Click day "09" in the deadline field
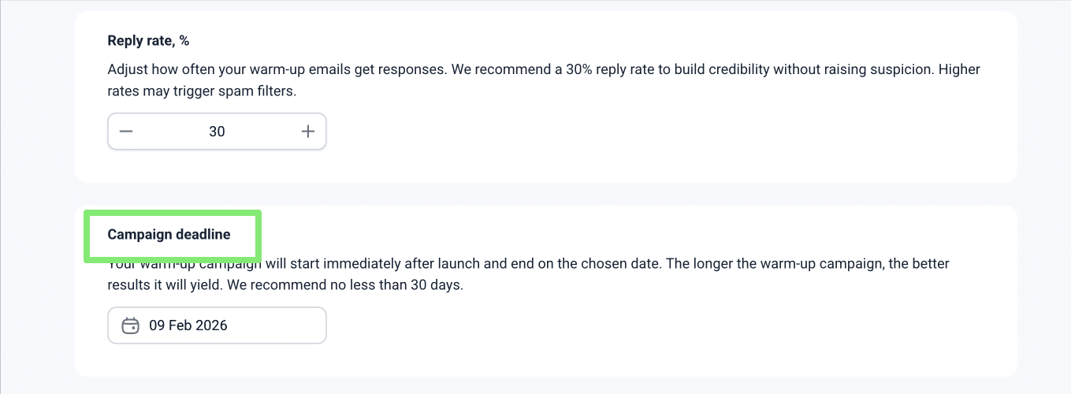Screen dimensions: 1071x394 [x=157, y=325]
